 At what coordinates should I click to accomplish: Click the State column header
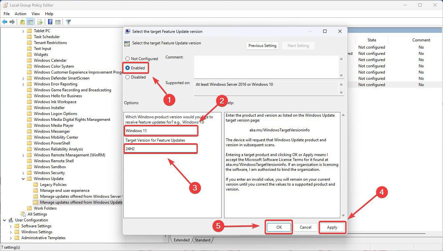[372, 40]
